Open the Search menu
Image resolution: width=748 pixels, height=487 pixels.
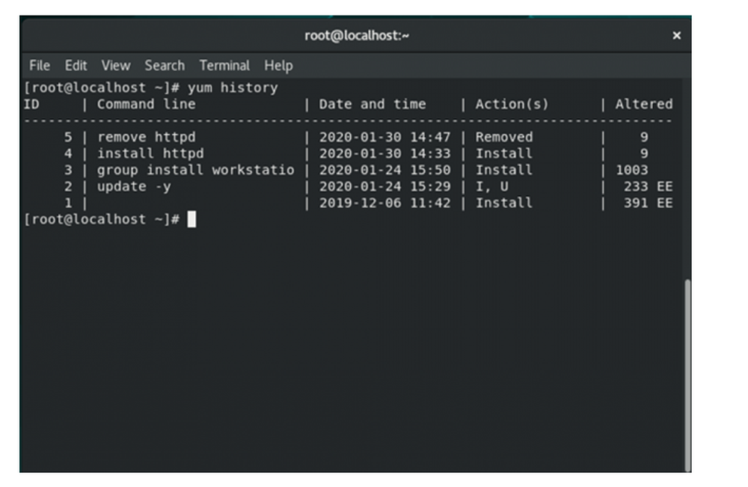pos(165,65)
